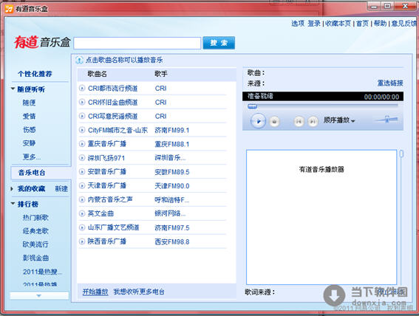The image size is (419, 316).
Task: Click 收藏本页 link
Action: pyautogui.click(x=338, y=24)
